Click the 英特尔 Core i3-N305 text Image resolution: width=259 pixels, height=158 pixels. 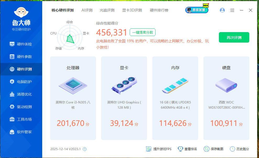pyautogui.click(x=73, y=105)
